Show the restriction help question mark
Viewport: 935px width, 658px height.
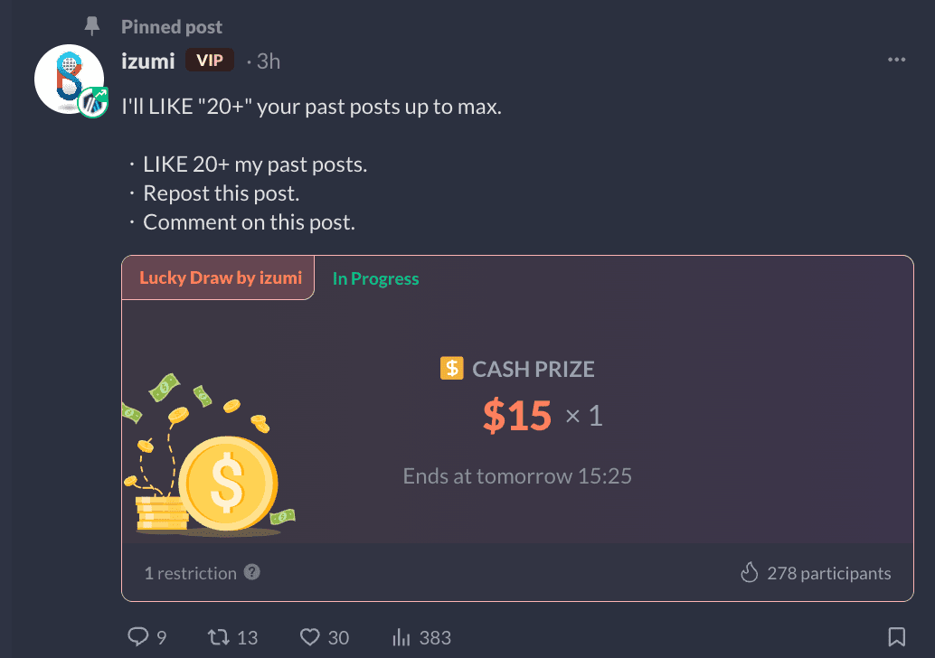(x=252, y=572)
